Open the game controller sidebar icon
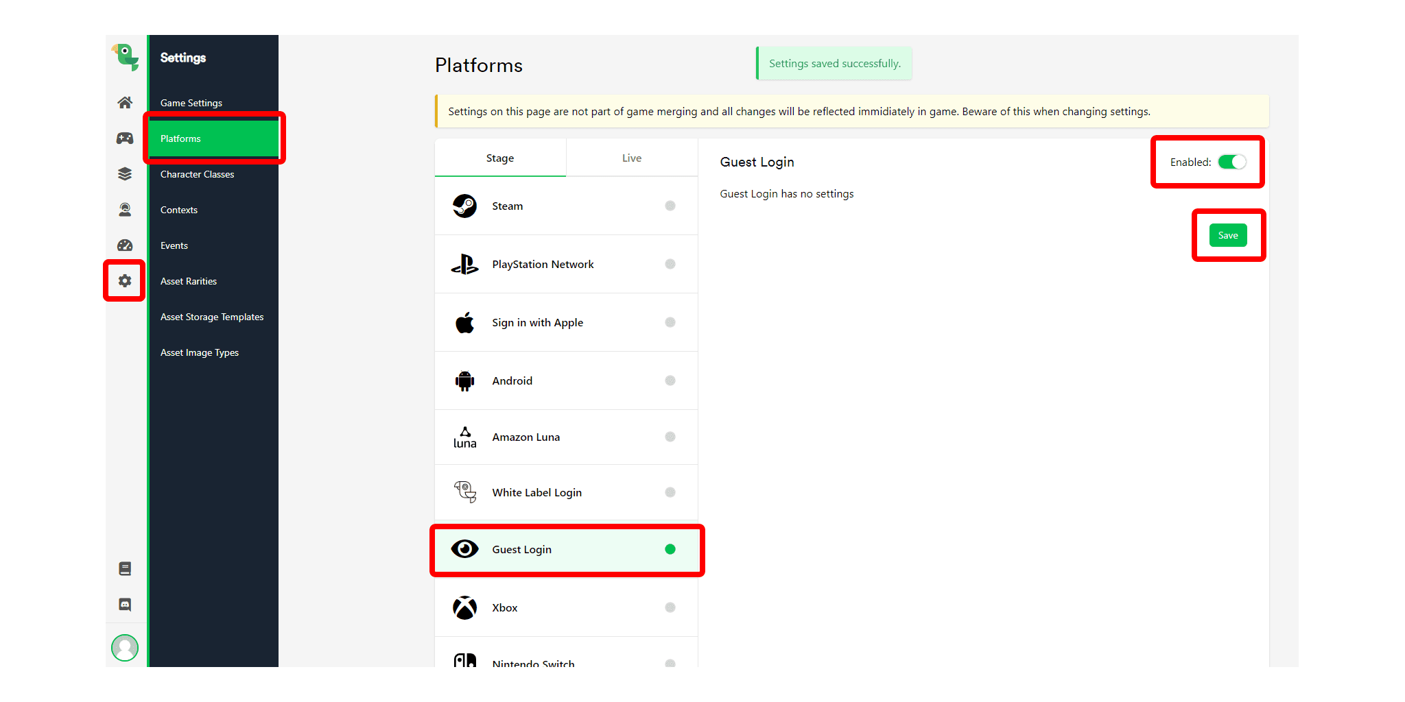The width and height of the screenshot is (1405, 702). click(x=125, y=138)
